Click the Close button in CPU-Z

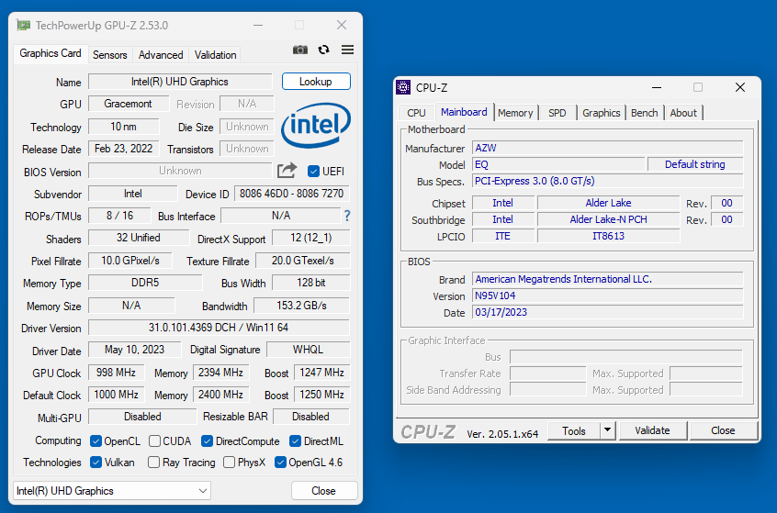click(724, 430)
